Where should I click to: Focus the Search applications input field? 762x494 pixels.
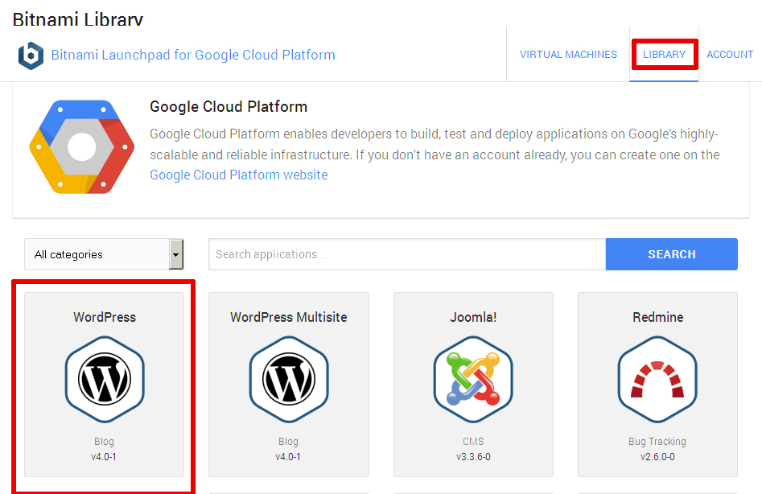click(407, 254)
